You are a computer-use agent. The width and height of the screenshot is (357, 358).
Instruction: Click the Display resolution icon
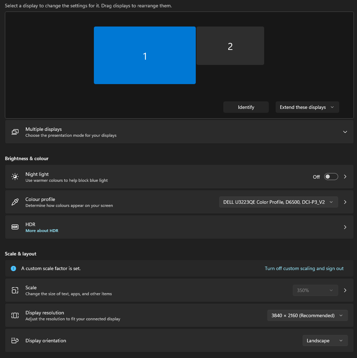[x=15, y=315]
